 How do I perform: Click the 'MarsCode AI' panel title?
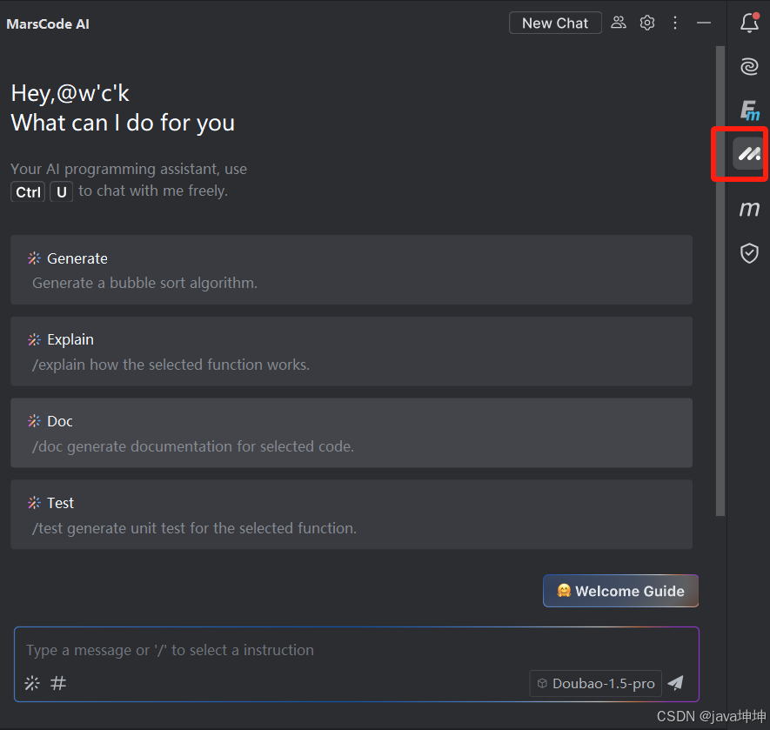click(x=48, y=24)
